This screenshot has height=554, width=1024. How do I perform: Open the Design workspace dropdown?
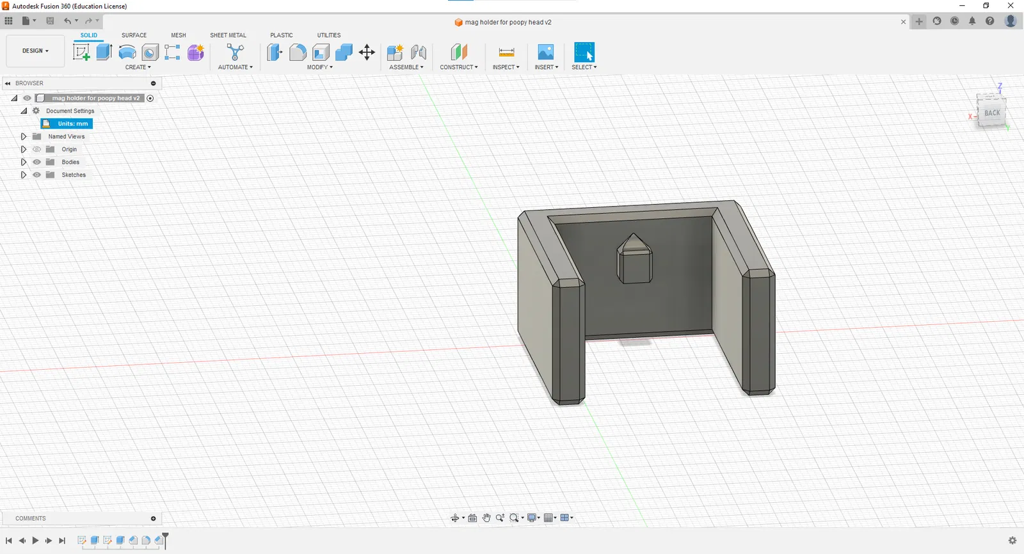[x=35, y=51]
